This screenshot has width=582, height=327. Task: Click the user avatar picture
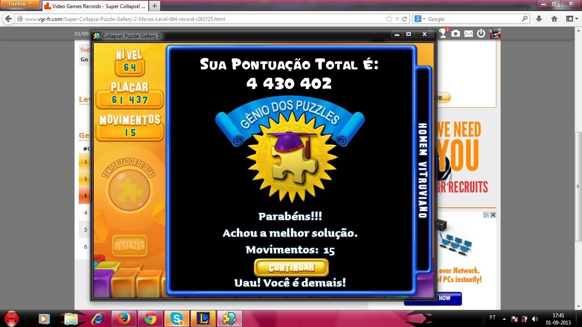tap(495, 33)
